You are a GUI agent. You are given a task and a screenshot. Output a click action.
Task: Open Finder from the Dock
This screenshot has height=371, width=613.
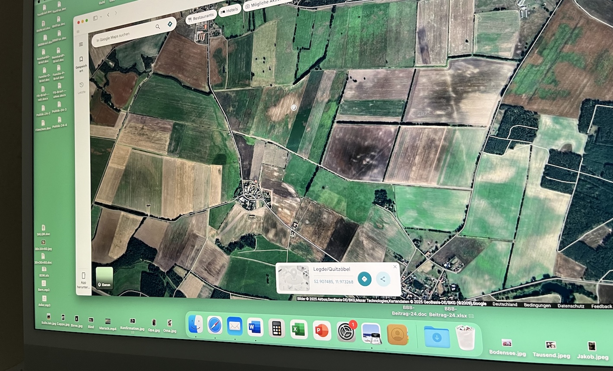point(196,325)
